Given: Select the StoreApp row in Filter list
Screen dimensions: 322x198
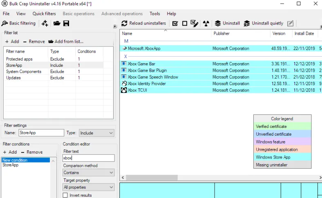Looking at the screenshot, I should coord(54,65).
